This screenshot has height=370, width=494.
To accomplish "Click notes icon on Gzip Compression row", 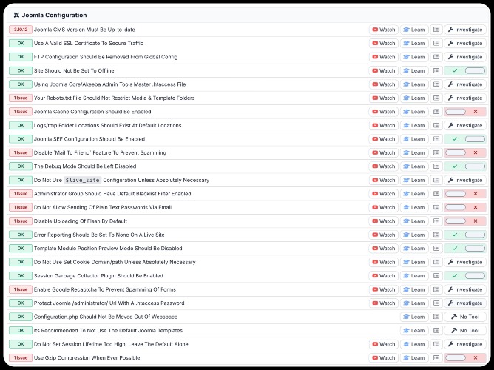I will [436, 358].
